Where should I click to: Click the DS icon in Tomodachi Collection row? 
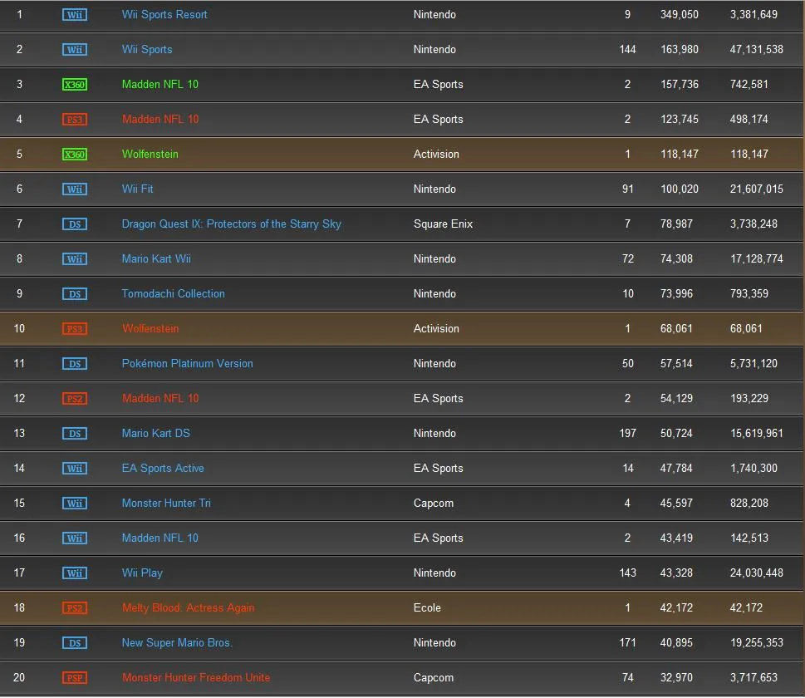[x=75, y=294]
